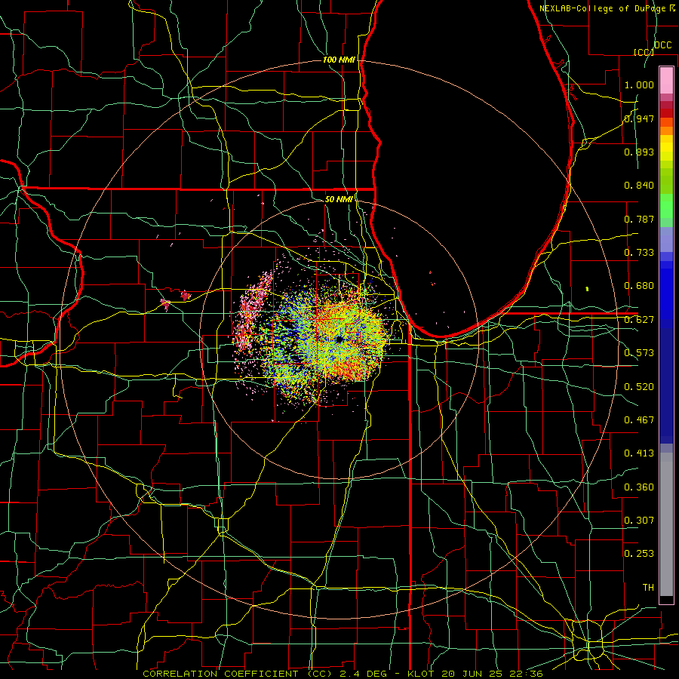Screen dimensions: 679x679
Task: Click the 0.467 scale value
Action: 639,420
